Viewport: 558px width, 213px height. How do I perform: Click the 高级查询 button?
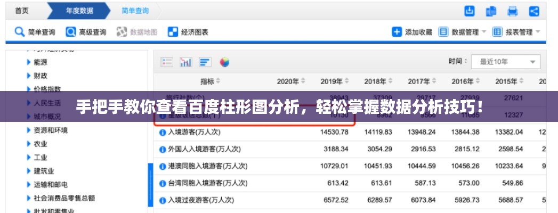point(86,32)
